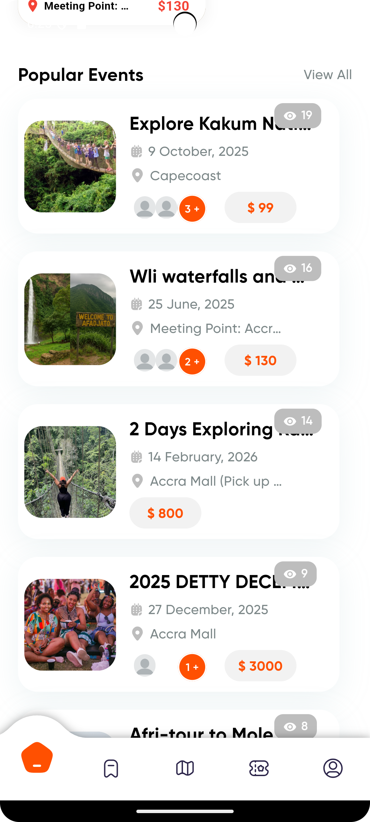Tap the Capecoast location label
Image resolution: width=370 pixels, height=822 pixels.
(x=185, y=176)
